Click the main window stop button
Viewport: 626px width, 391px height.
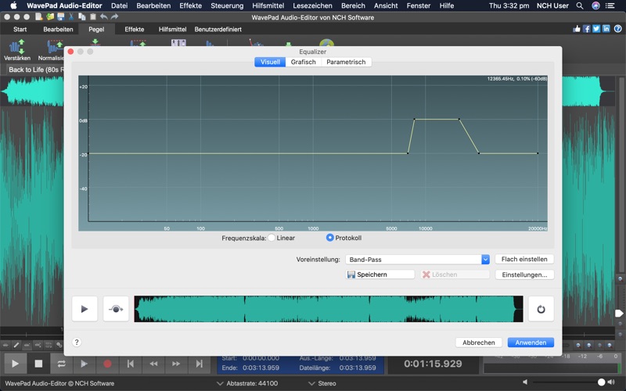tap(38, 364)
